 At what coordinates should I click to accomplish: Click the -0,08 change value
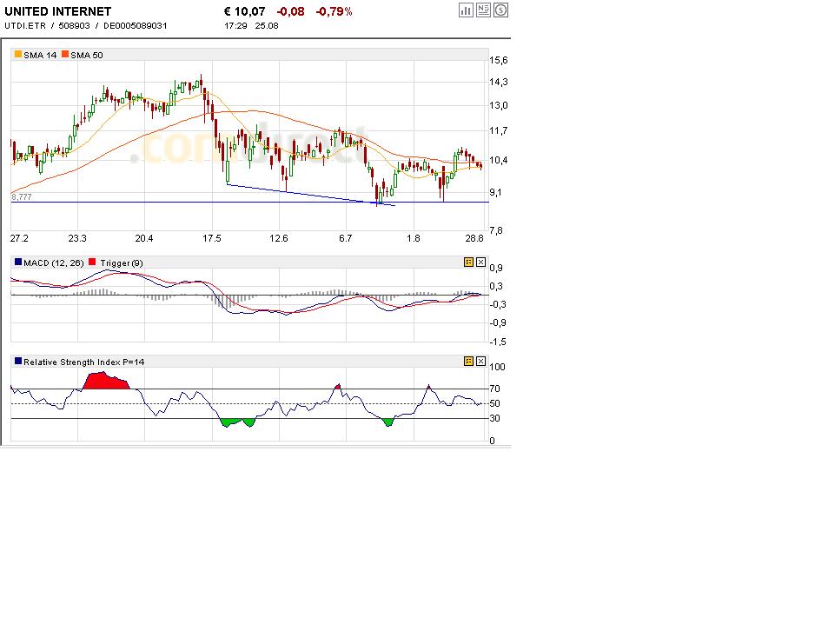pyautogui.click(x=290, y=11)
